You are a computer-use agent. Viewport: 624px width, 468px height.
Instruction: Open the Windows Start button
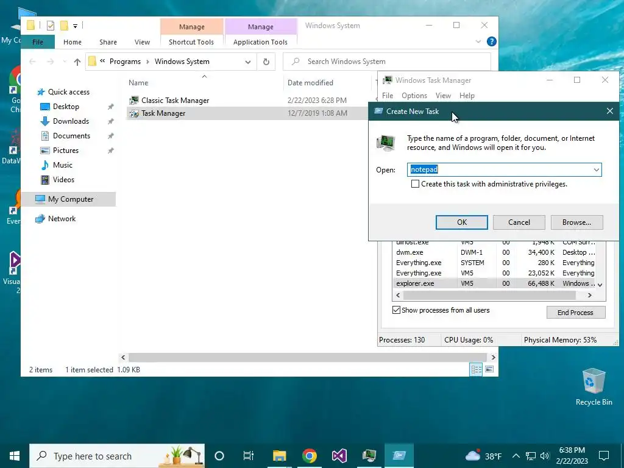pyautogui.click(x=15, y=456)
